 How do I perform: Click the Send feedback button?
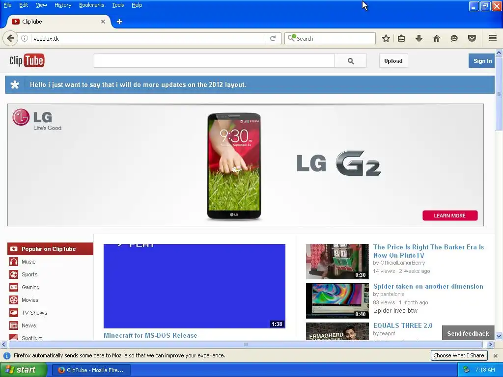pyautogui.click(x=468, y=333)
